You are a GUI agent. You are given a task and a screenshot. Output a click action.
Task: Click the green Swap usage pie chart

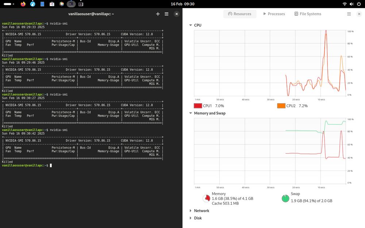(285, 198)
